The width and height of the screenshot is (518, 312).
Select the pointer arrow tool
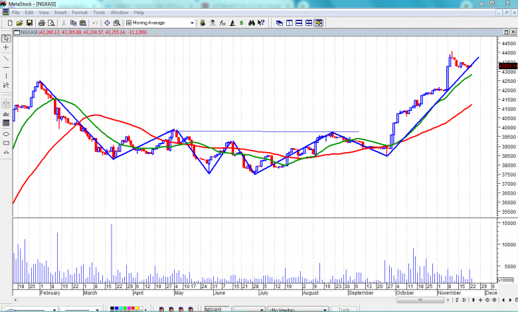[x=6, y=39]
